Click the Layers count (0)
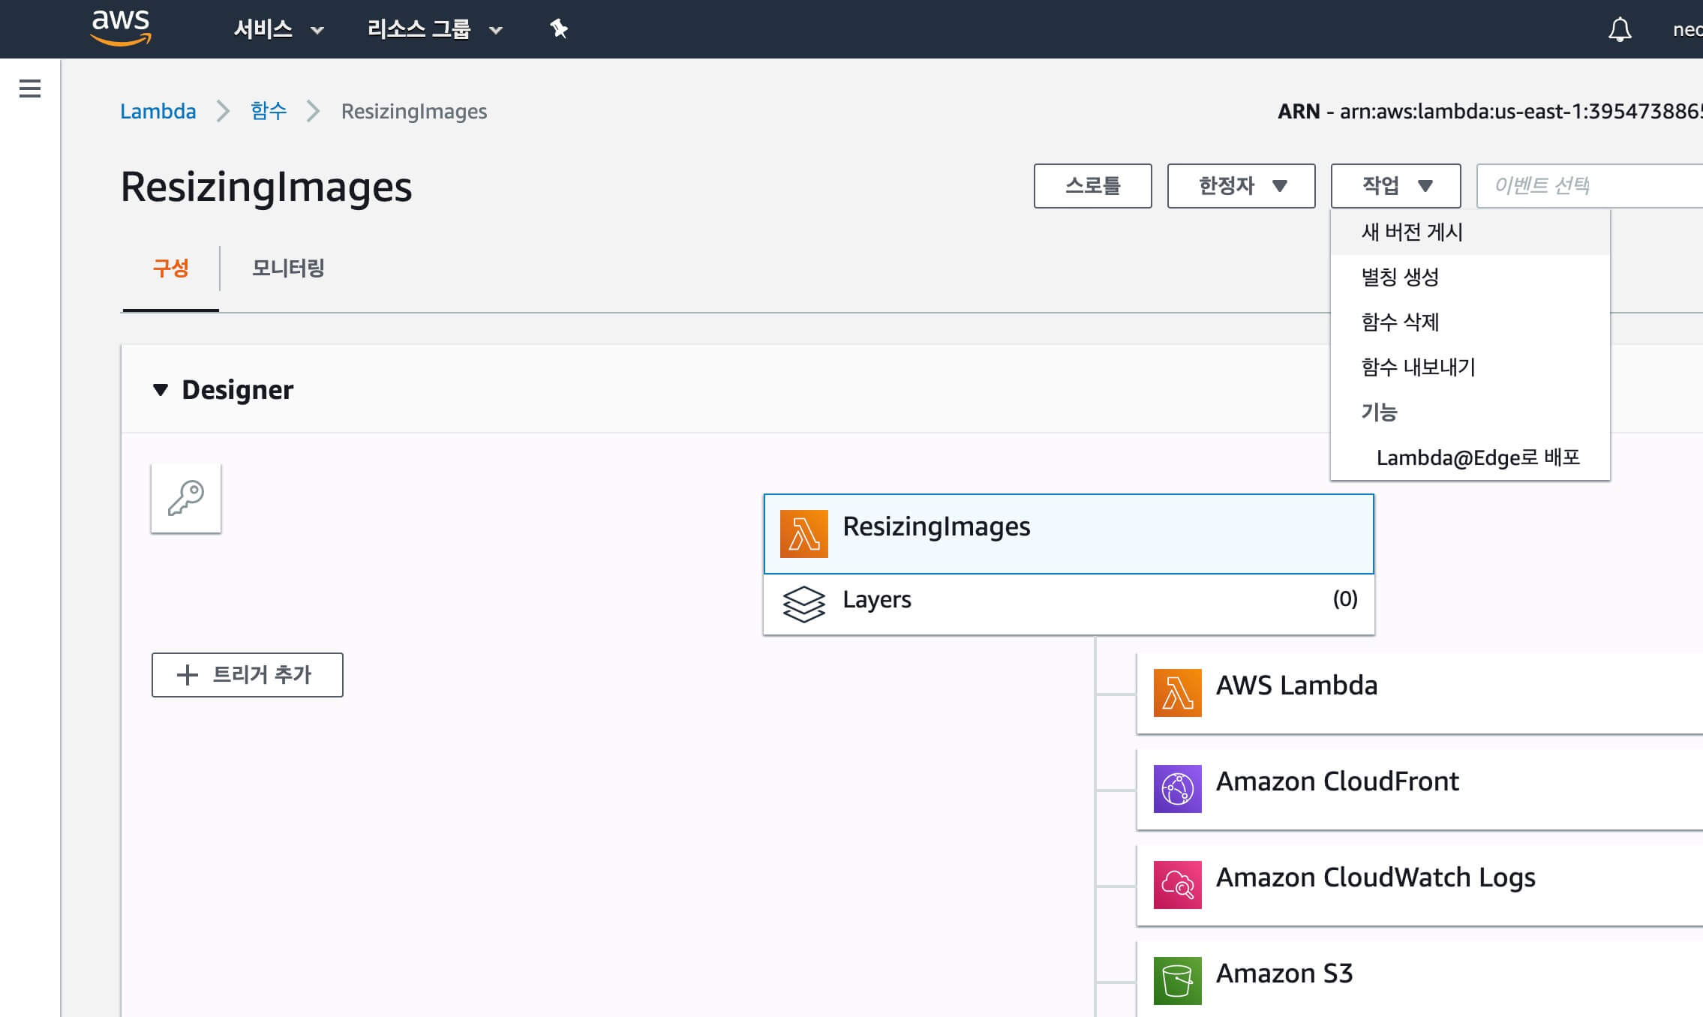 tap(1345, 599)
